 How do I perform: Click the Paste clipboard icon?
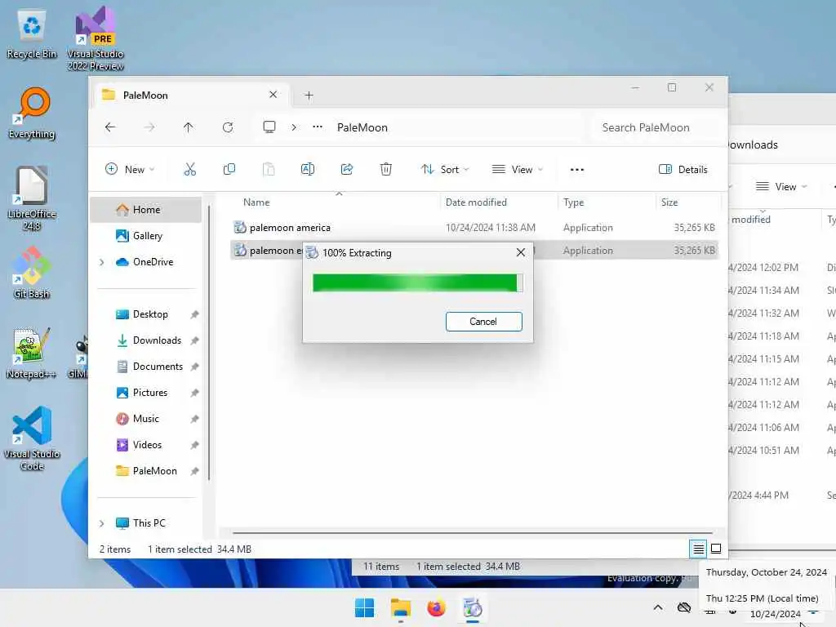coord(269,170)
